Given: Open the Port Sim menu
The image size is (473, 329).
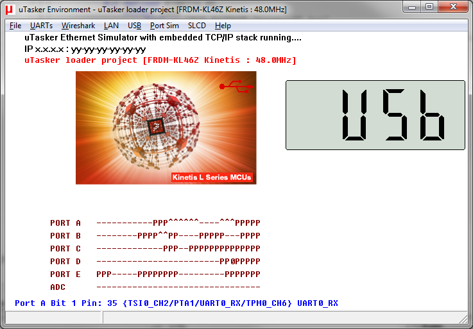Looking at the screenshot, I should [164, 26].
